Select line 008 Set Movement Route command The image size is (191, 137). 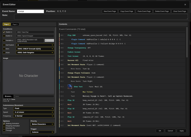[x=122, y=64]
